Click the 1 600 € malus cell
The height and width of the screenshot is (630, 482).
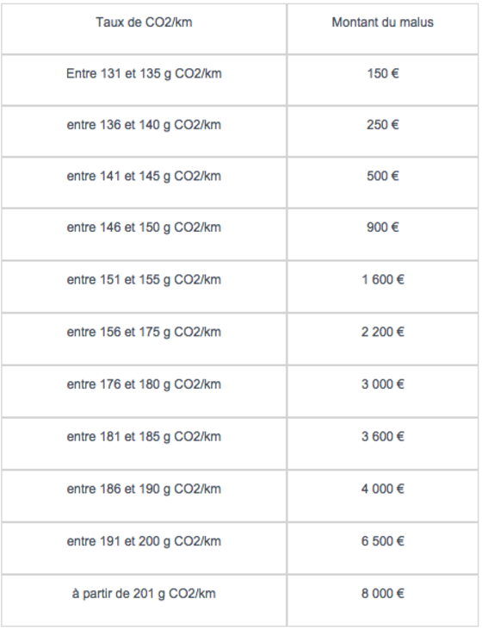[x=382, y=286]
